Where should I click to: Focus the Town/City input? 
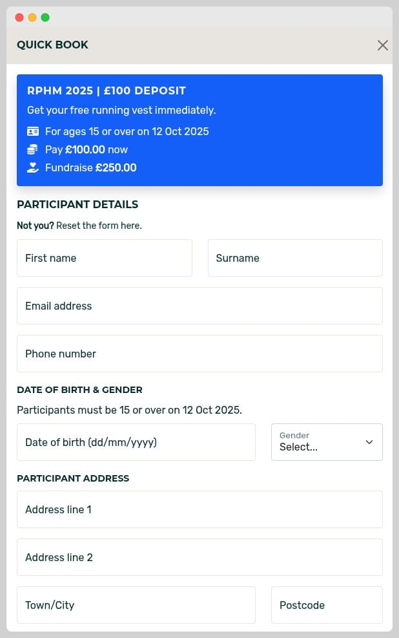[136, 605]
